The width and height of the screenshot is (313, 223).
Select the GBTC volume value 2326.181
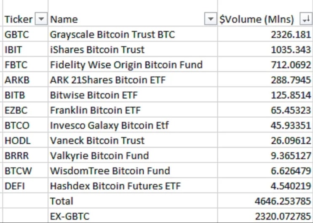click(291, 34)
